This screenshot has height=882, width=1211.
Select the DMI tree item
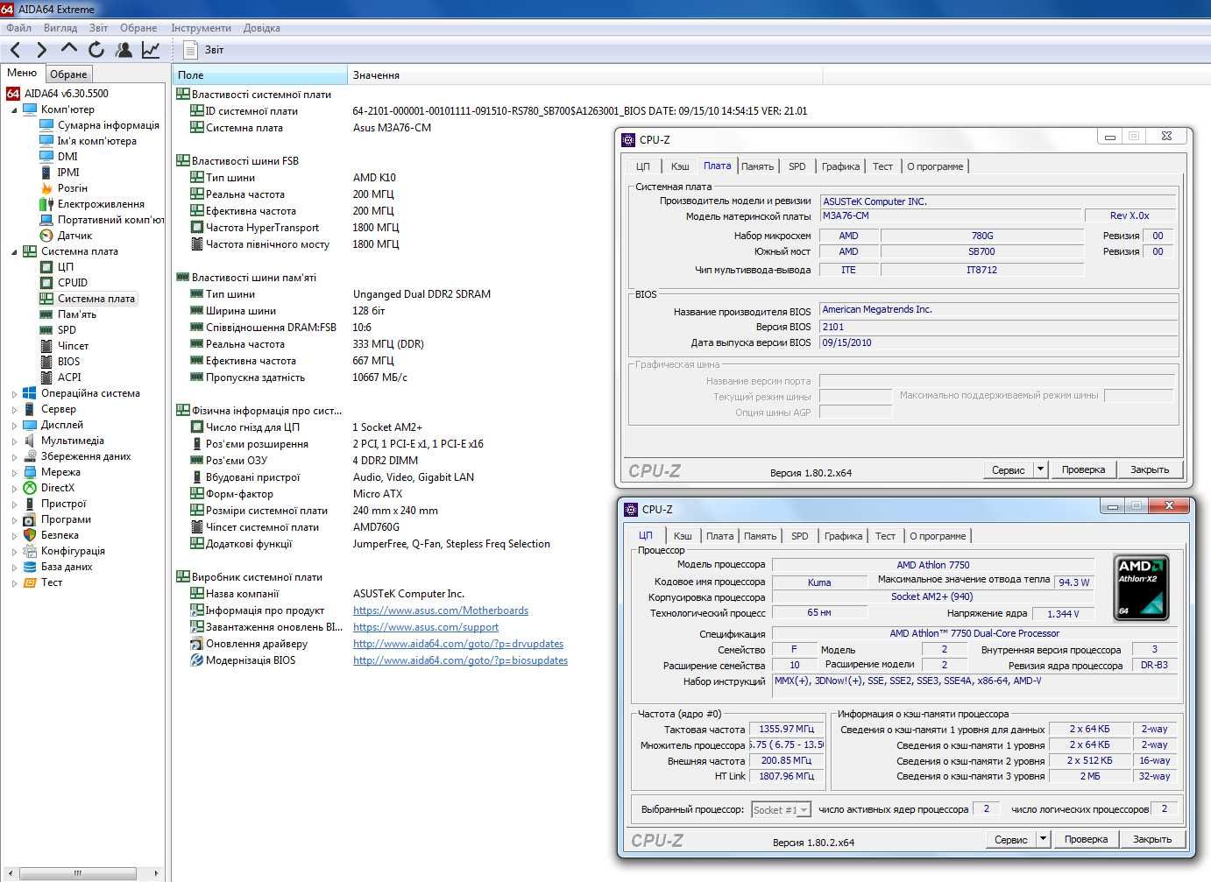[x=67, y=156]
